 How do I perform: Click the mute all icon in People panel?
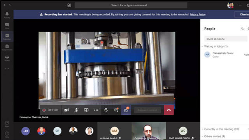click(242, 29)
